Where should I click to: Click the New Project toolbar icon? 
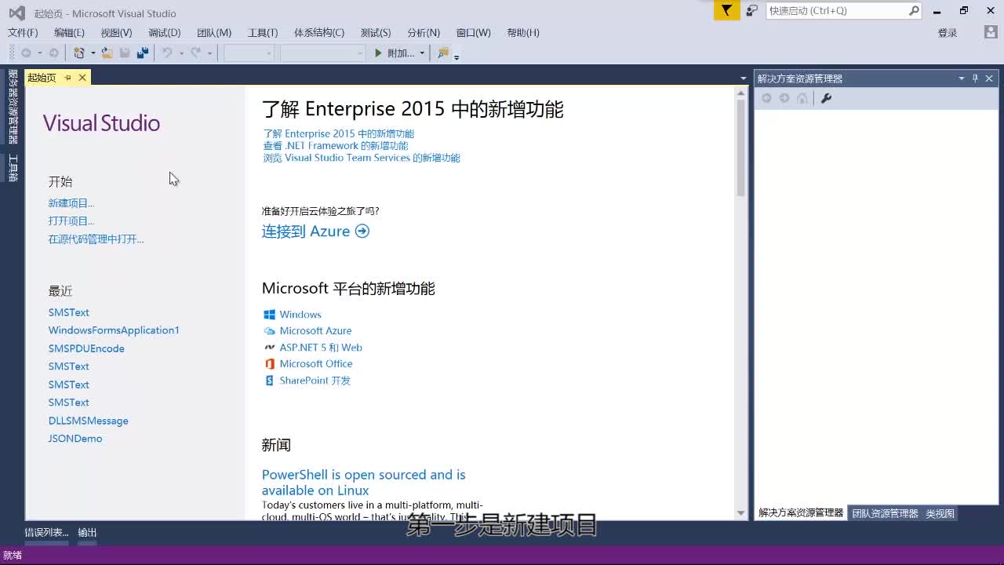(78, 53)
